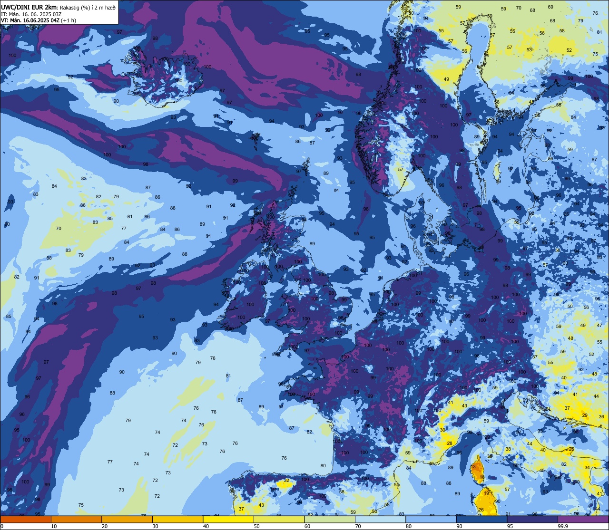Click the value "28" in southern France
Screen dimensions: 609x530
[449, 443]
